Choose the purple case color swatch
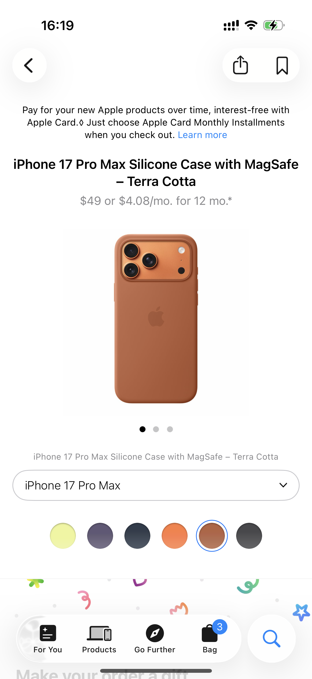312x679 pixels. click(100, 536)
